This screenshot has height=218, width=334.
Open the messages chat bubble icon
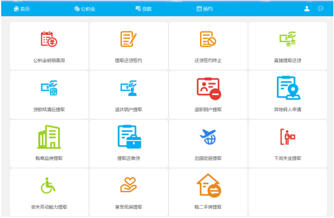(321, 8)
